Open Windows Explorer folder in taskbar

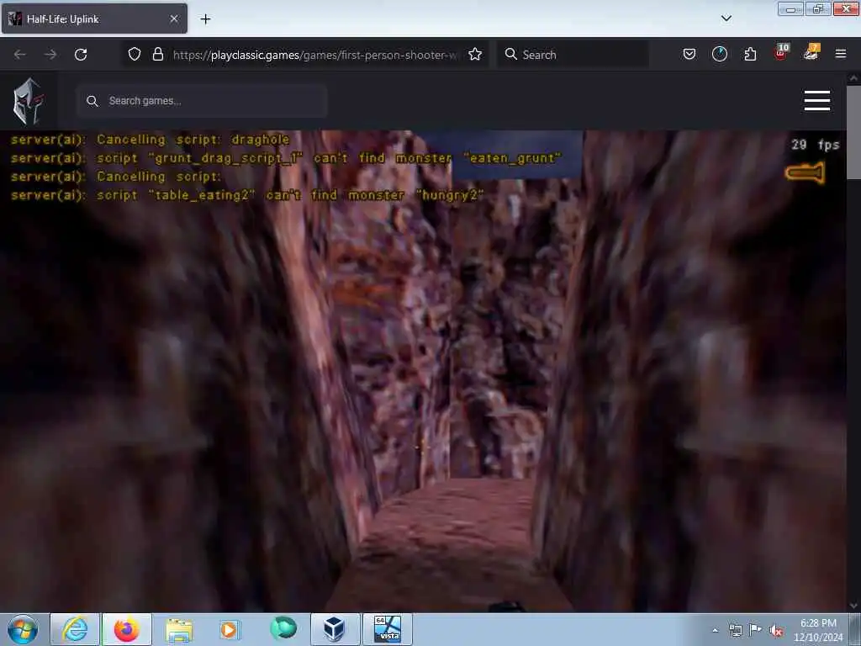pos(179,630)
